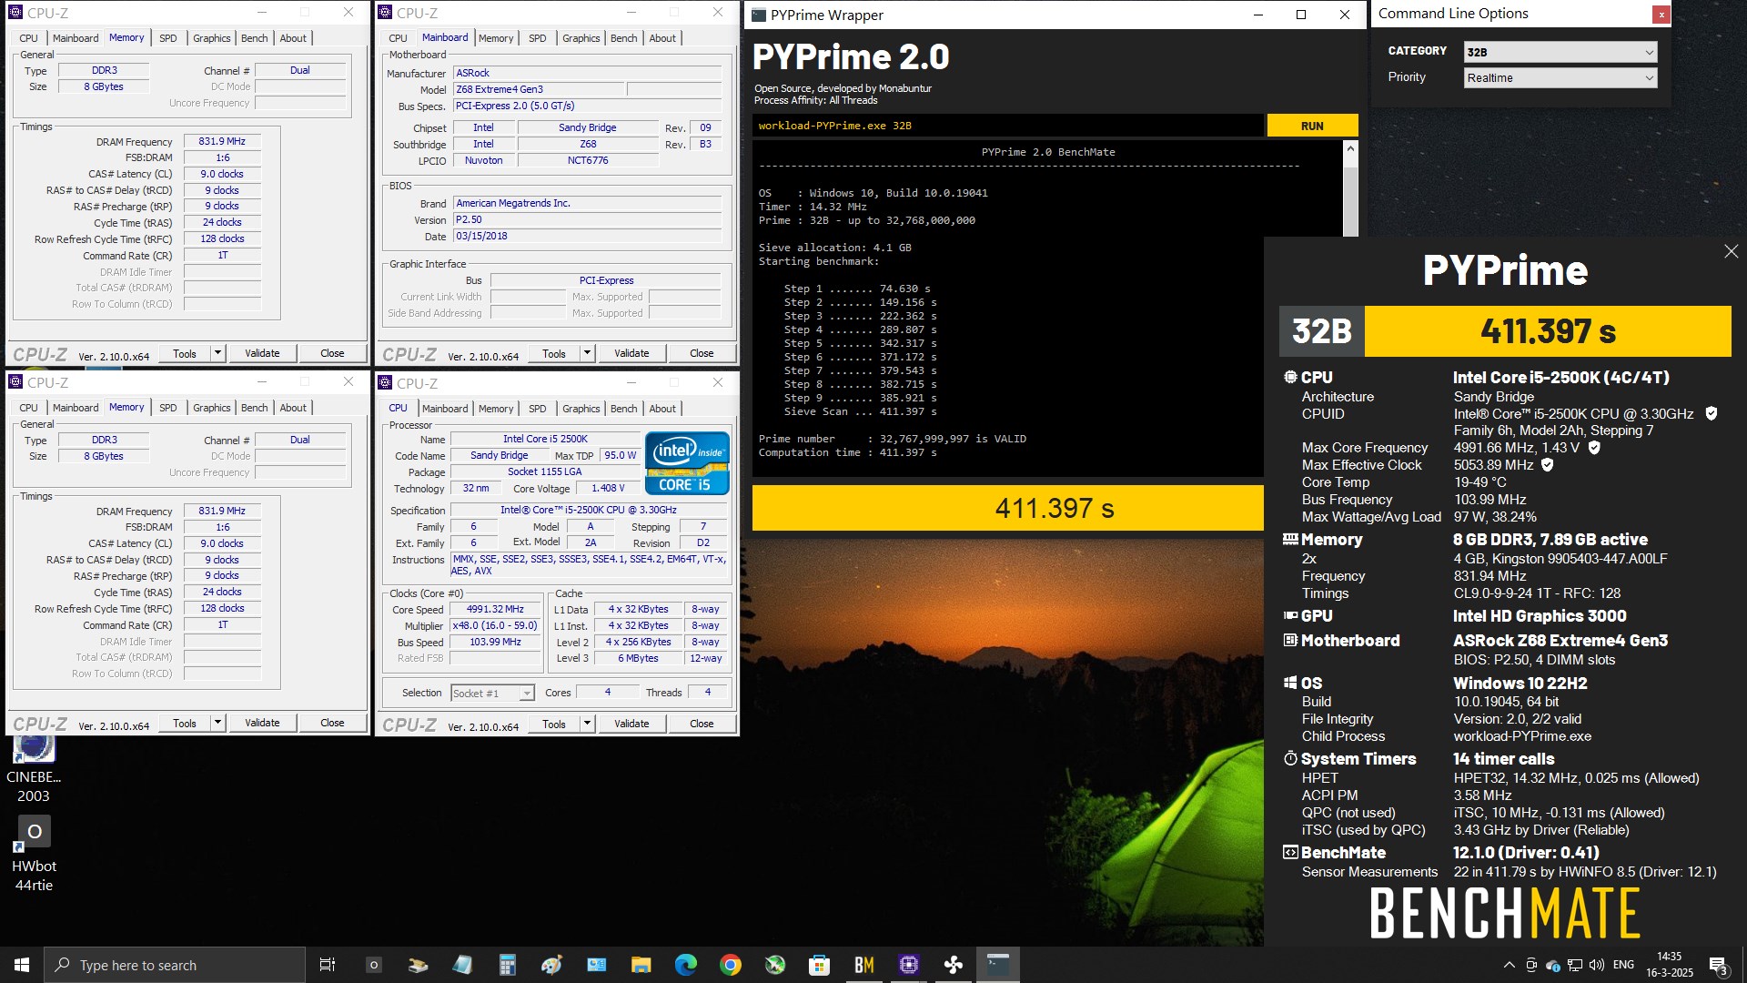Open the PYPrime console taskbar icon

997,965
